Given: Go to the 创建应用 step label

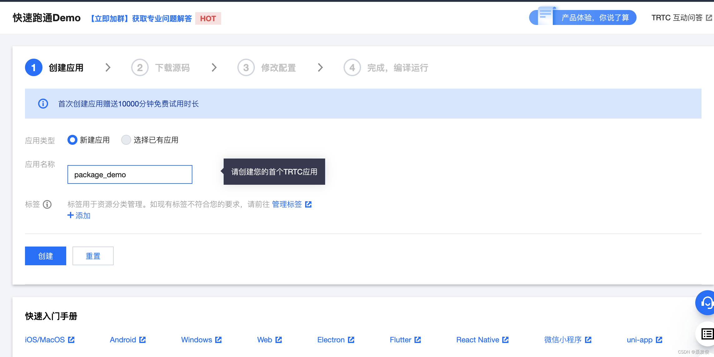Looking at the screenshot, I should pos(66,68).
